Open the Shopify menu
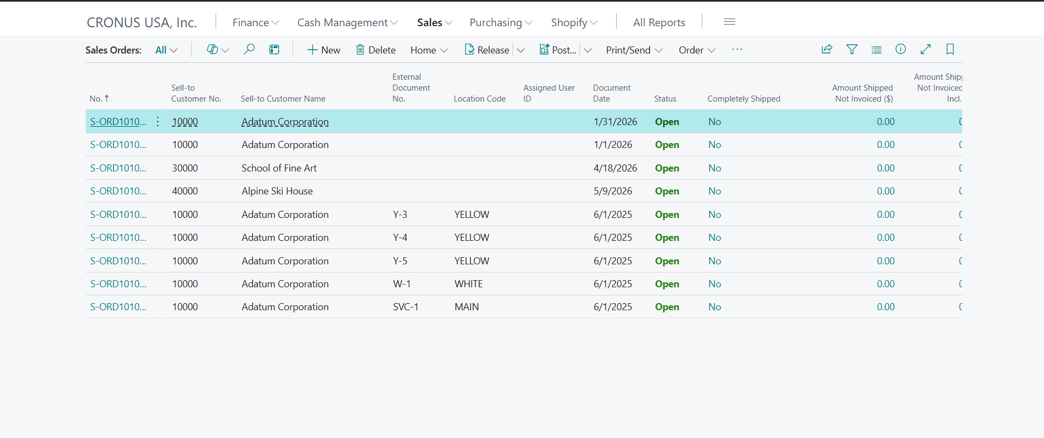This screenshot has width=1044, height=438. pyautogui.click(x=574, y=22)
